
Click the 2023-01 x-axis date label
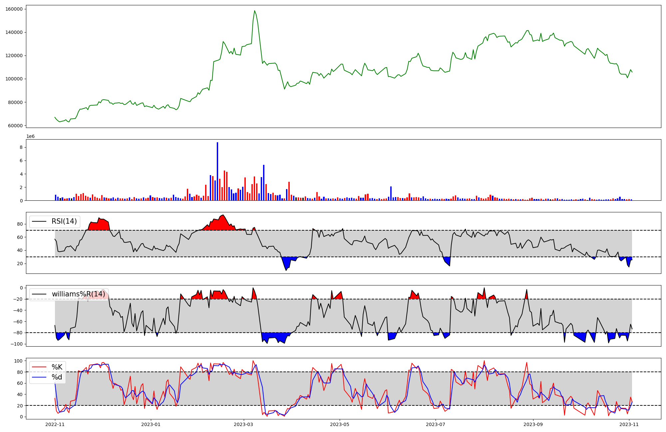pyautogui.click(x=151, y=424)
